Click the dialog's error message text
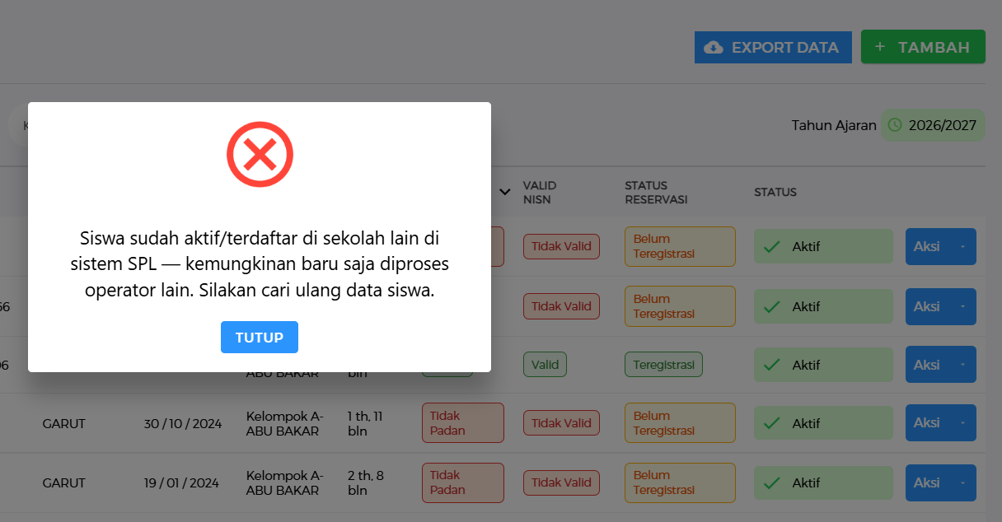1002x522 pixels. tap(260, 264)
